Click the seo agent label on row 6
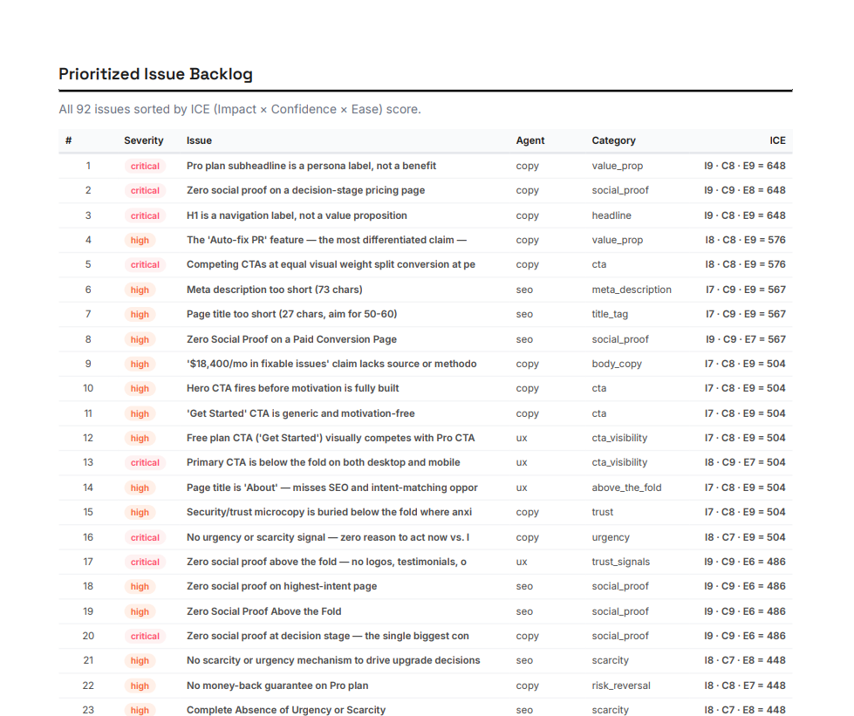854x716 pixels. [523, 289]
